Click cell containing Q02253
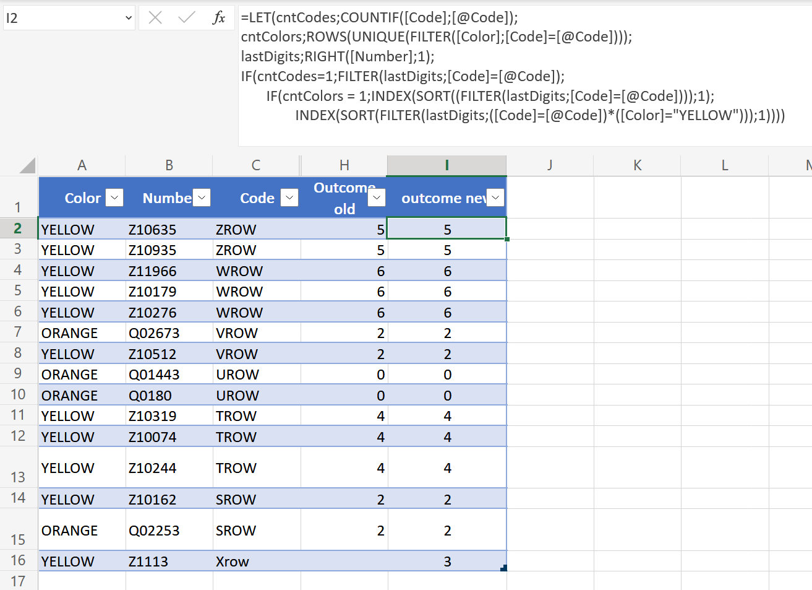 click(x=169, y=530)
